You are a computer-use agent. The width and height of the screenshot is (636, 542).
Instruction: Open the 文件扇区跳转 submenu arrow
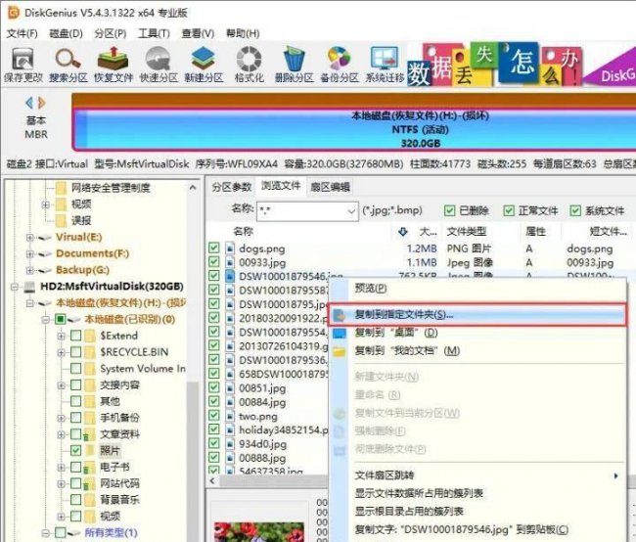[x=616, y=475]
